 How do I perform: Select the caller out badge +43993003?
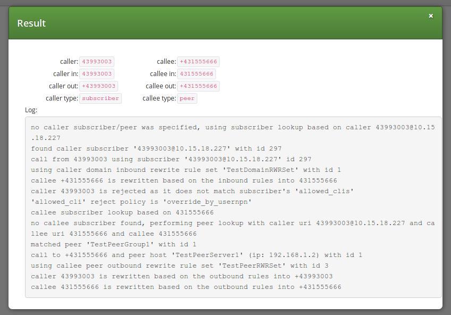click(99, 86)
